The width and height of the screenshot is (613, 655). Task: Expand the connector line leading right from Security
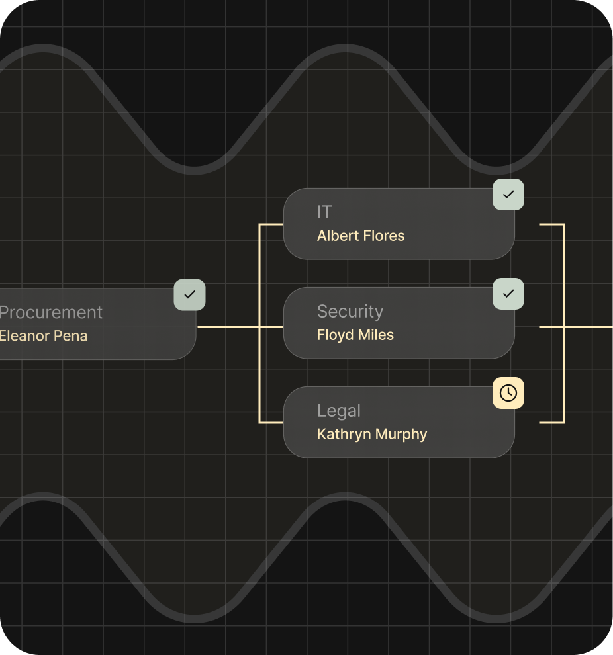[x=583, y=324]
